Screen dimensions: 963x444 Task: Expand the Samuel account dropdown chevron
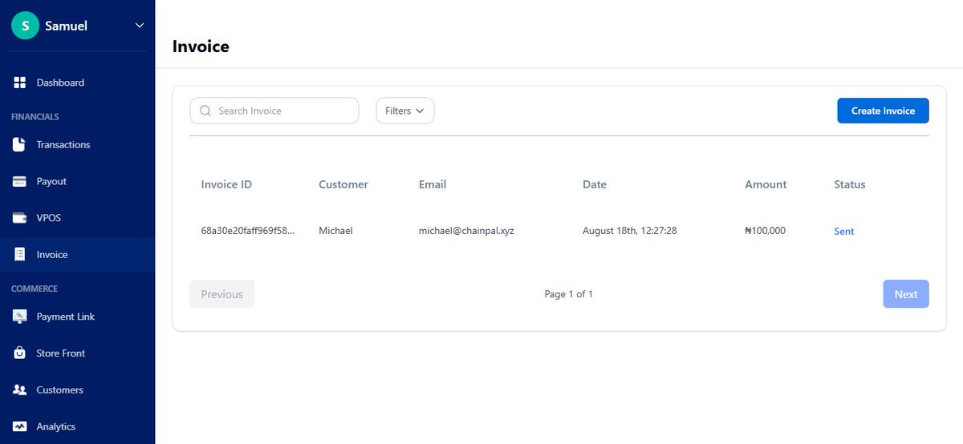140,26
